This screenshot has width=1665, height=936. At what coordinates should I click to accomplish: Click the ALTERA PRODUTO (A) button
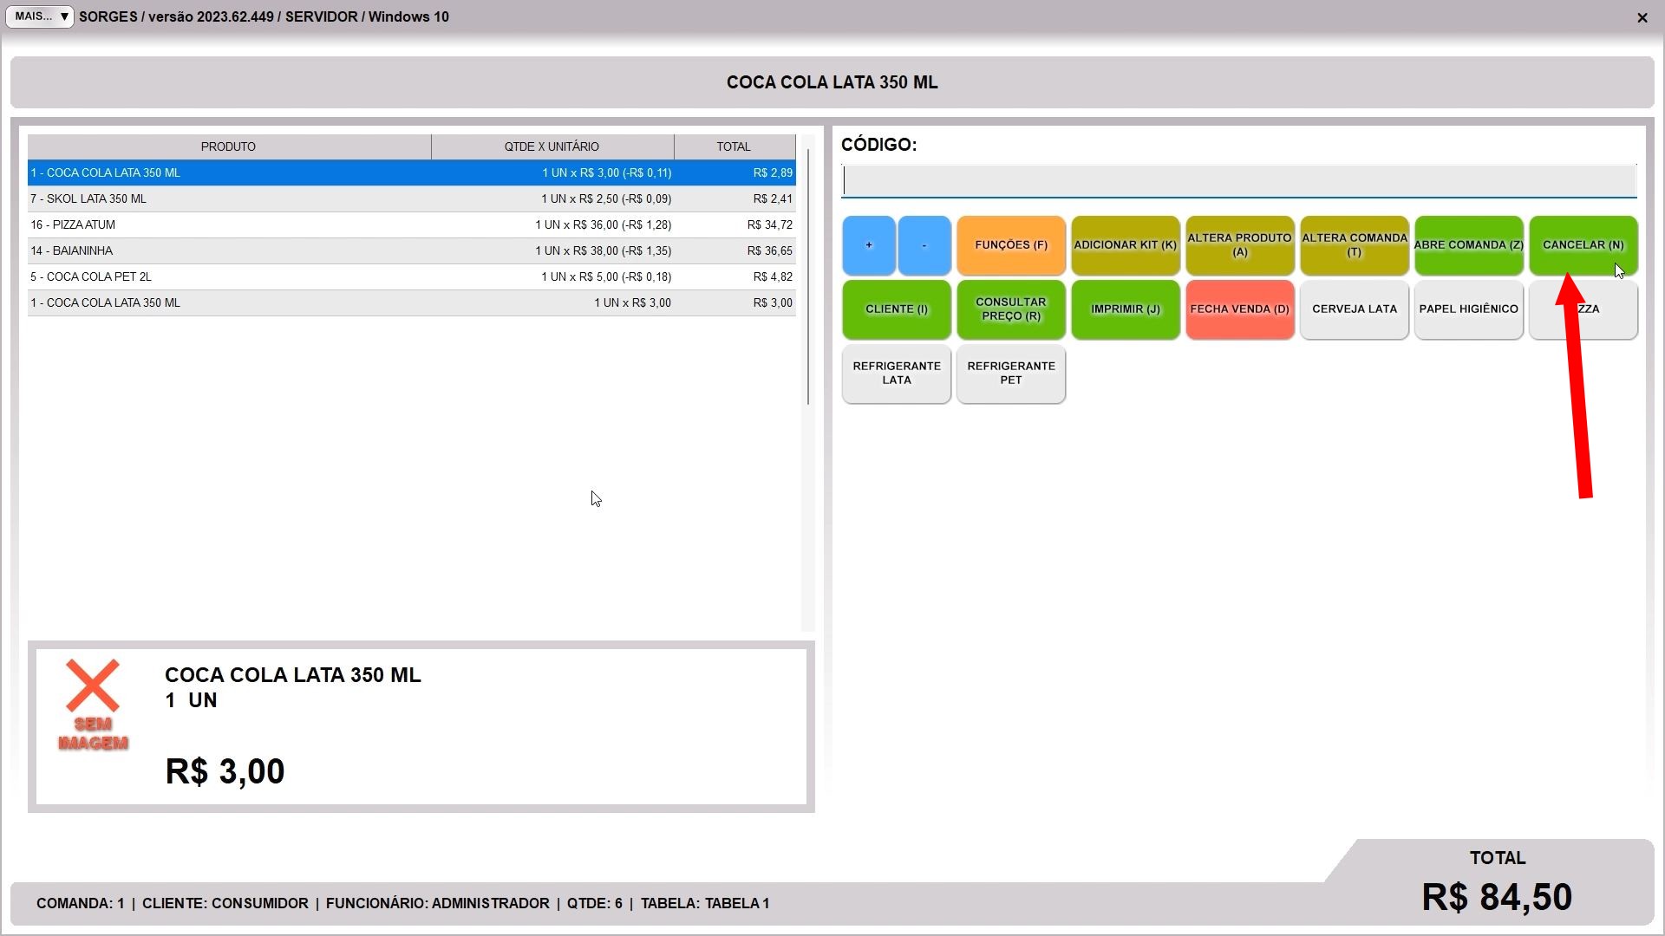1239,245
